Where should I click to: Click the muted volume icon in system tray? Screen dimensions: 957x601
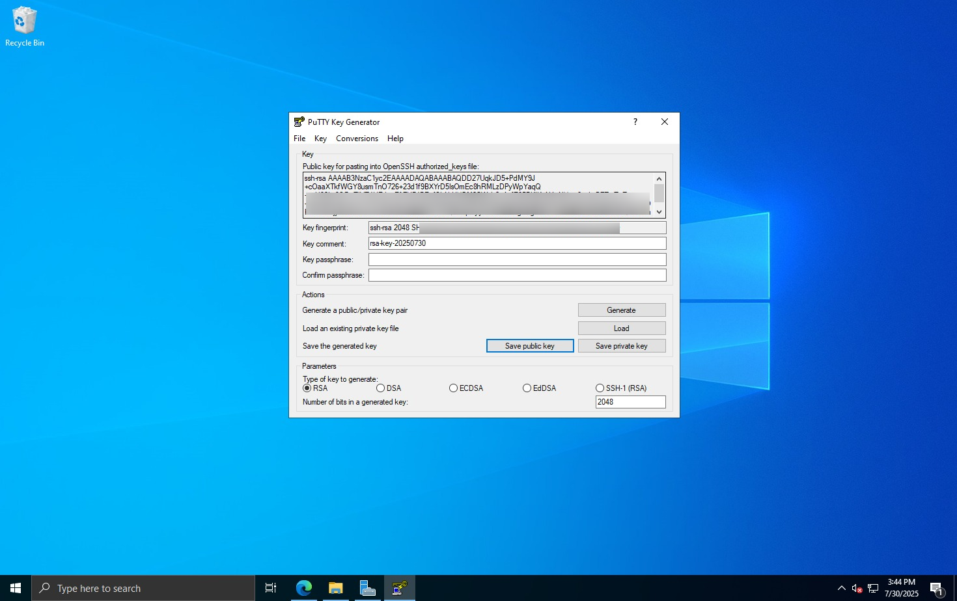coord(857,587)
